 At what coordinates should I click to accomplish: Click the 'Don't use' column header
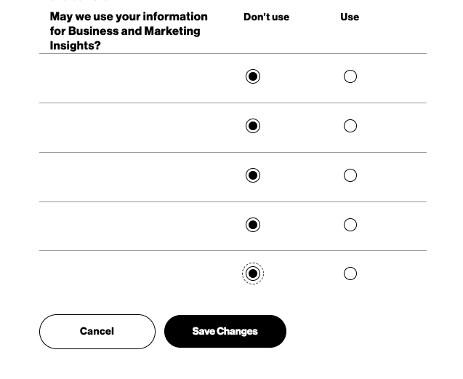coord(266,17)
